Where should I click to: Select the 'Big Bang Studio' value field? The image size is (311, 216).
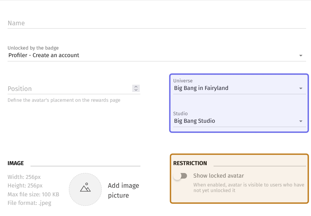point(194,121)
